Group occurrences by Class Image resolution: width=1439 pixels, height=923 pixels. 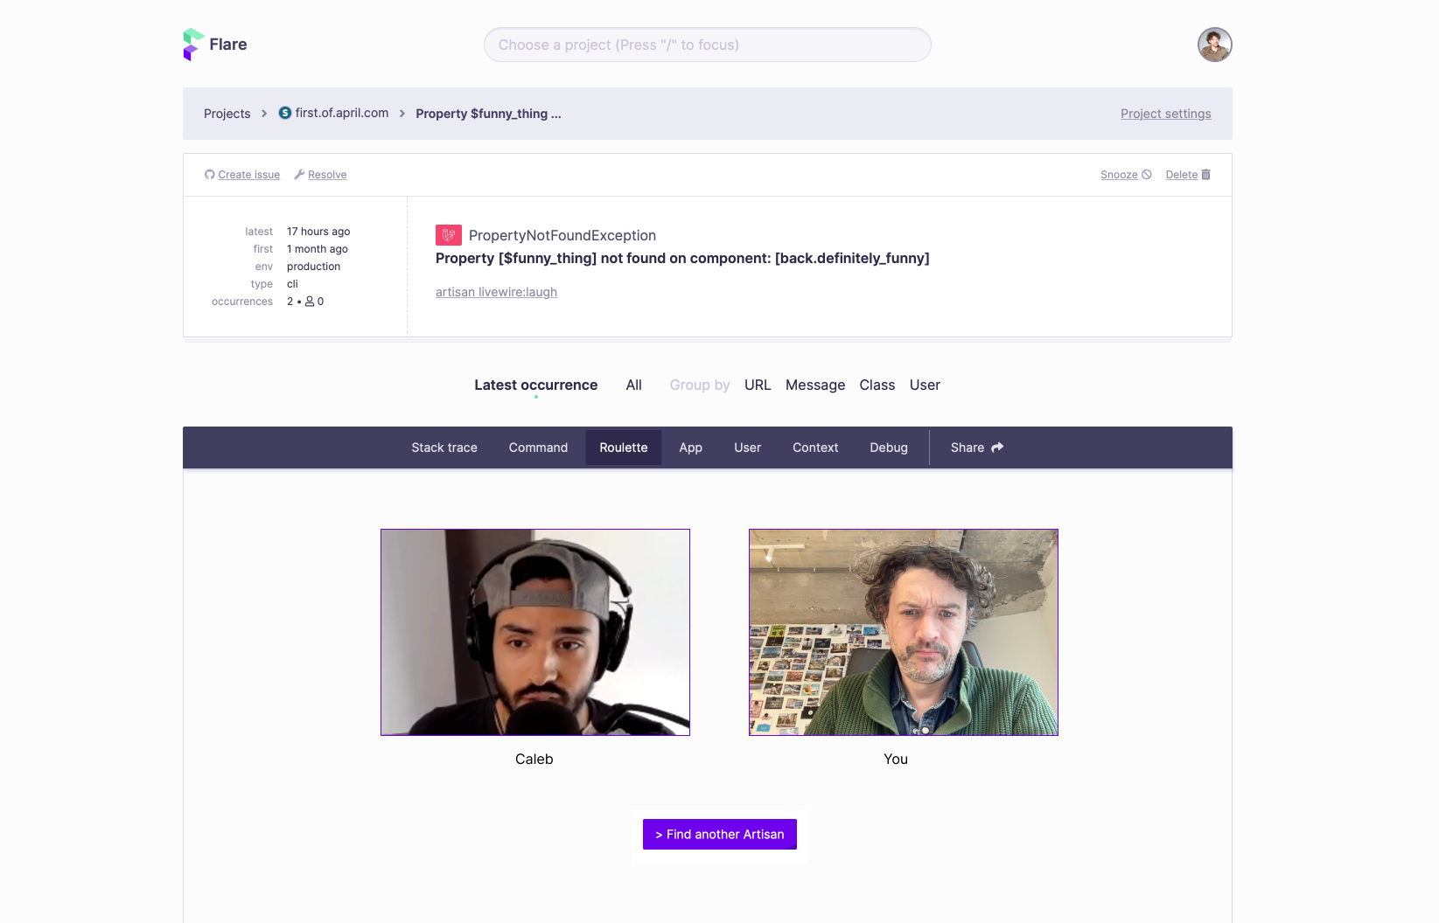tap(877, 385)
